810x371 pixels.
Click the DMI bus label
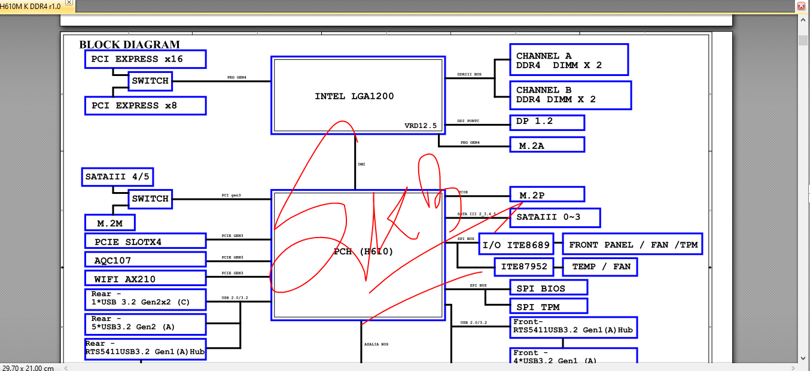362,164
